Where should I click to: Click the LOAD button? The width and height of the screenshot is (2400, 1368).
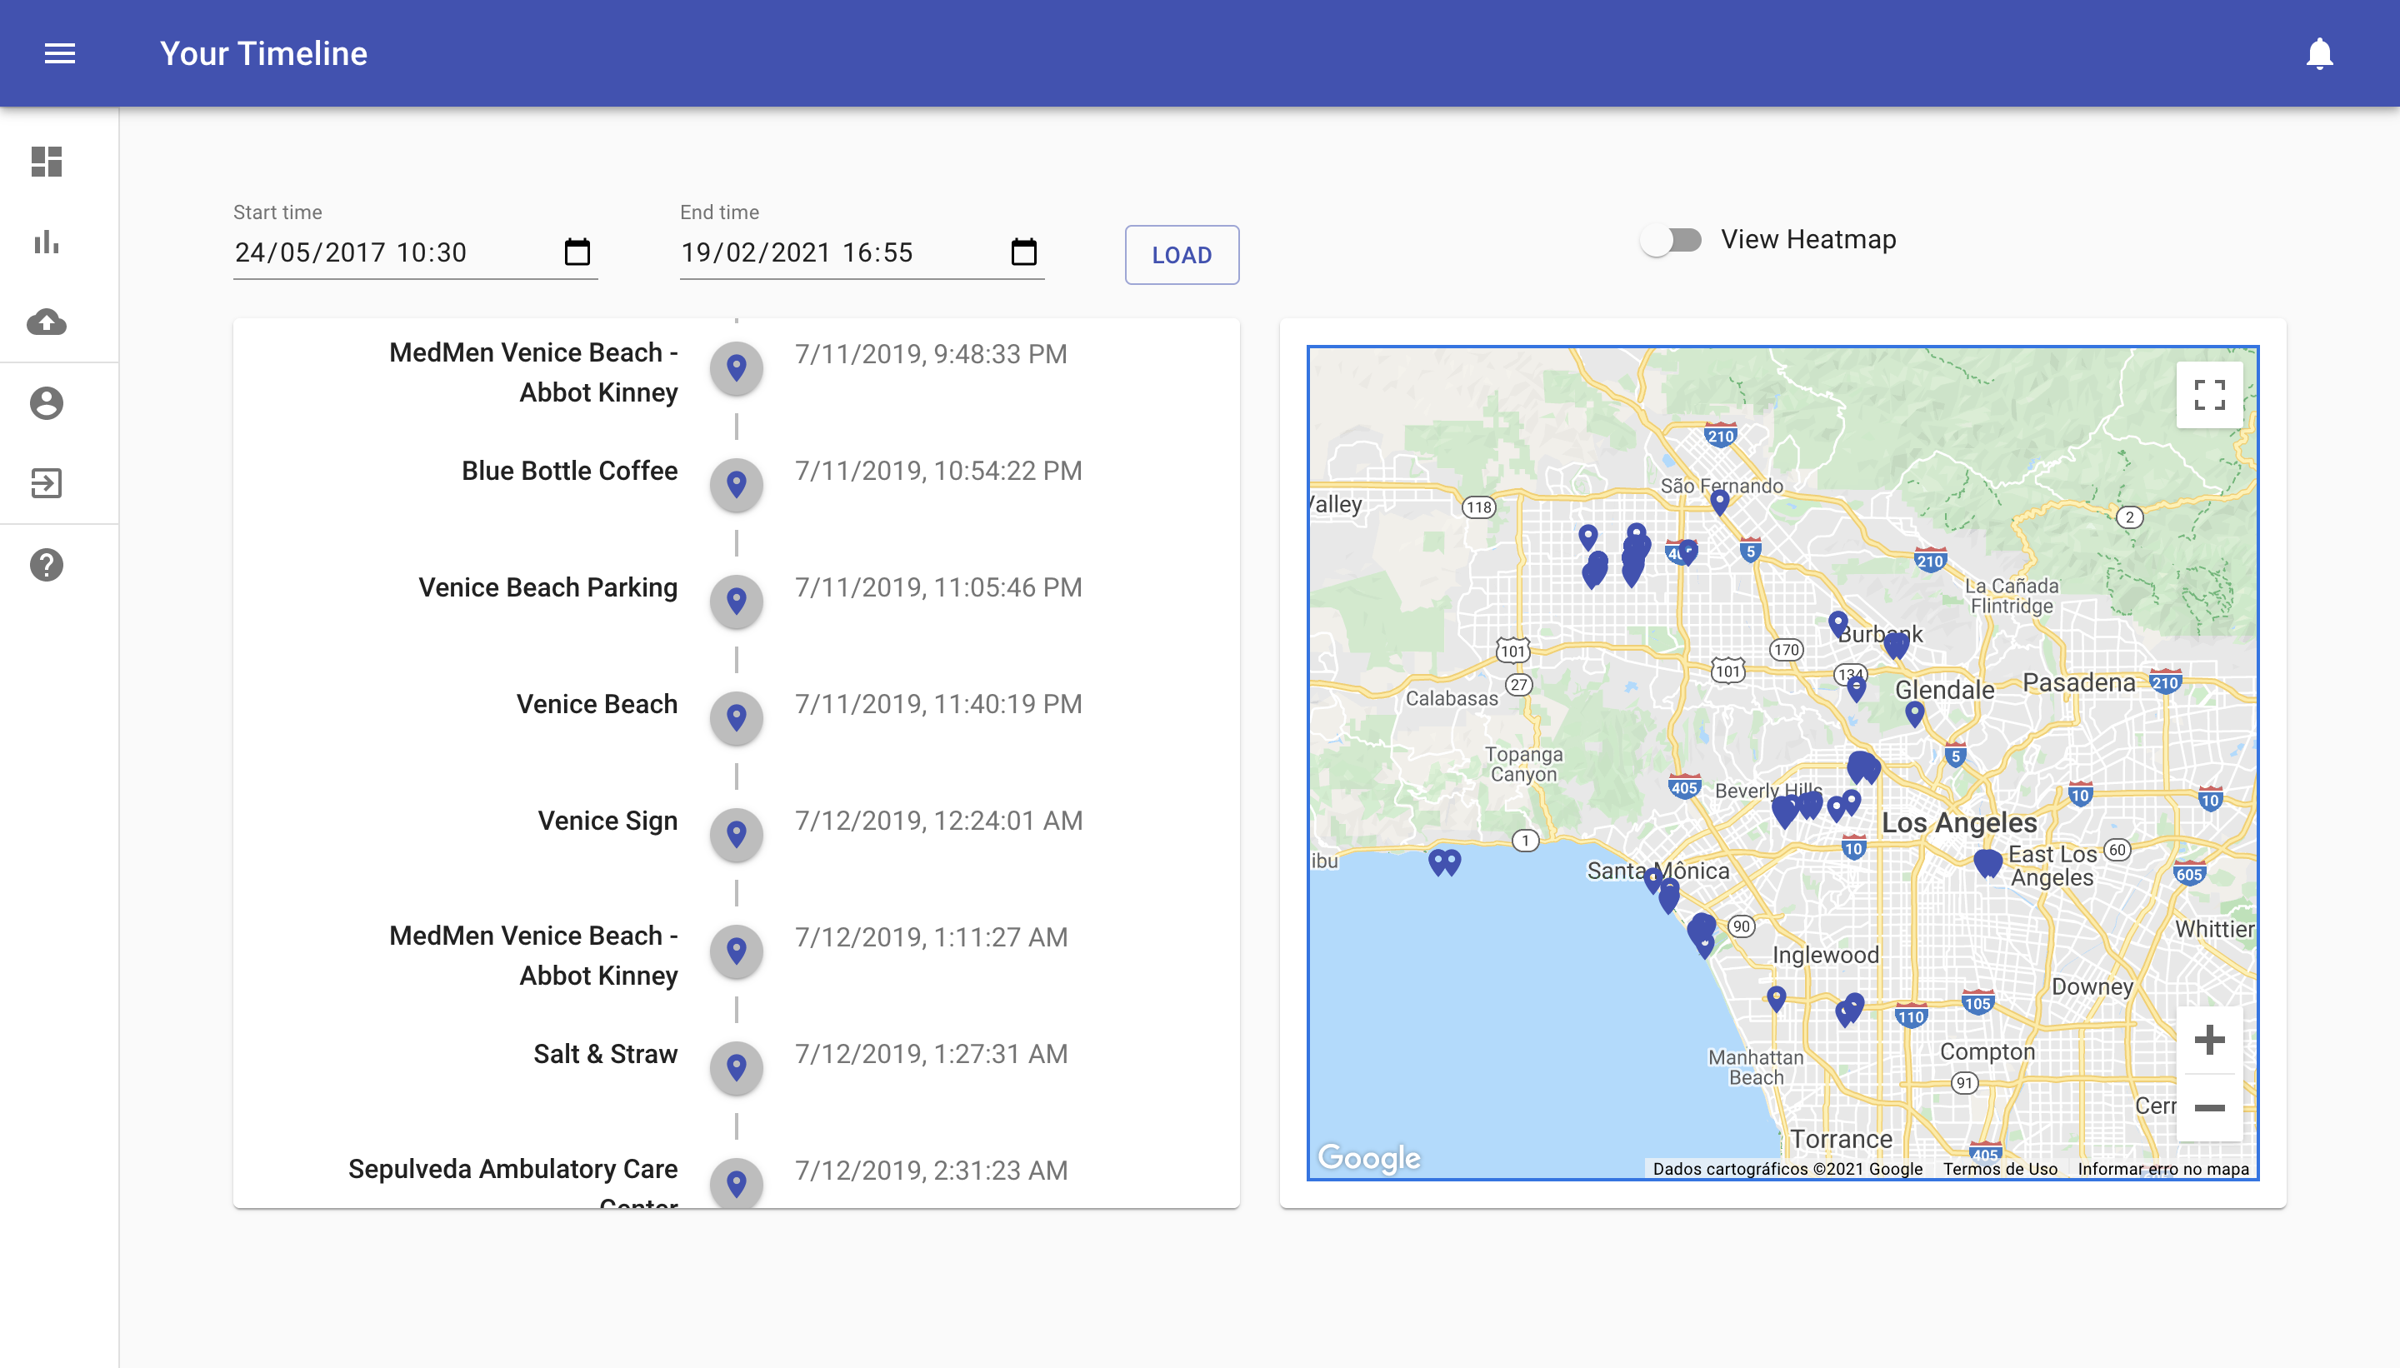pyautogui.click(x=1181, y=255)
